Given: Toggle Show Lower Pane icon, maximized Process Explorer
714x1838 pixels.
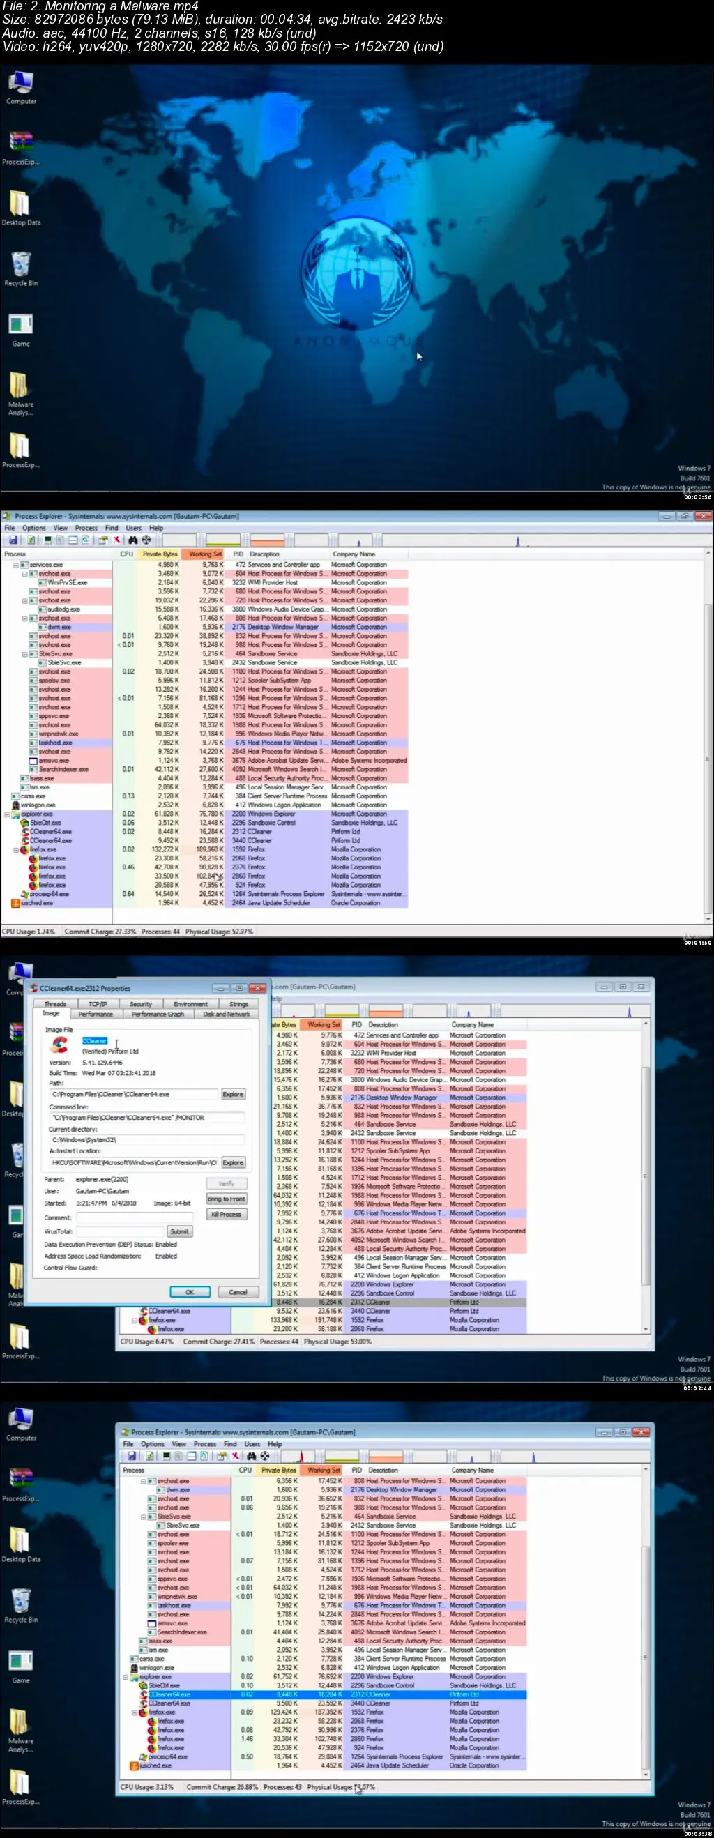Looking at the screenshot, I should click(x=72, y=540).
